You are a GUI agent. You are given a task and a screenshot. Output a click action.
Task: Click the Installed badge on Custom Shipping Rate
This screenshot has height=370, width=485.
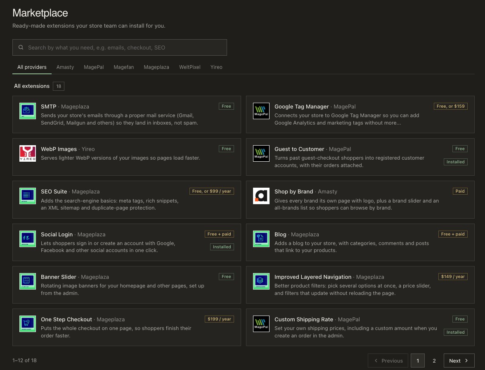coord(456,332)
